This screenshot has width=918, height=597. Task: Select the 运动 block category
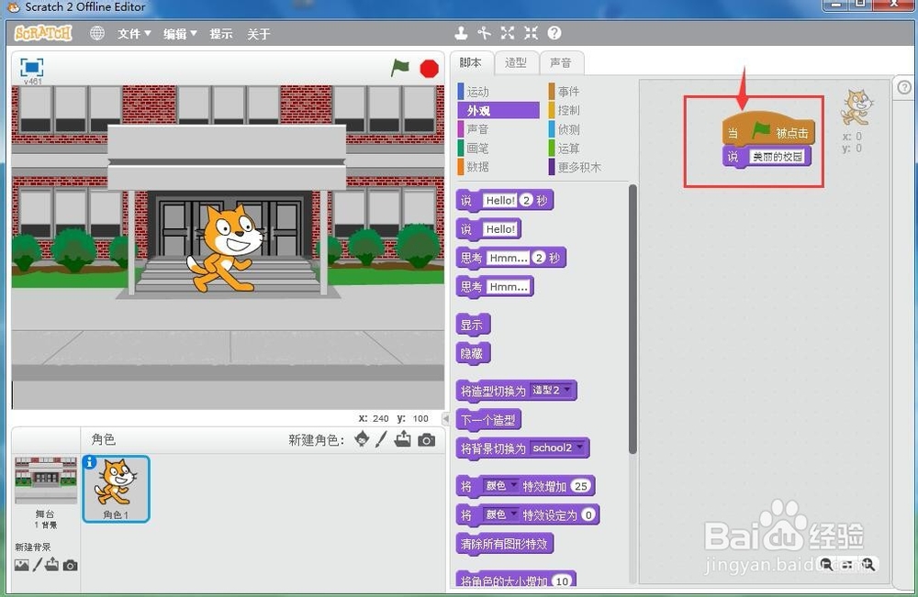tap(498, 91)
